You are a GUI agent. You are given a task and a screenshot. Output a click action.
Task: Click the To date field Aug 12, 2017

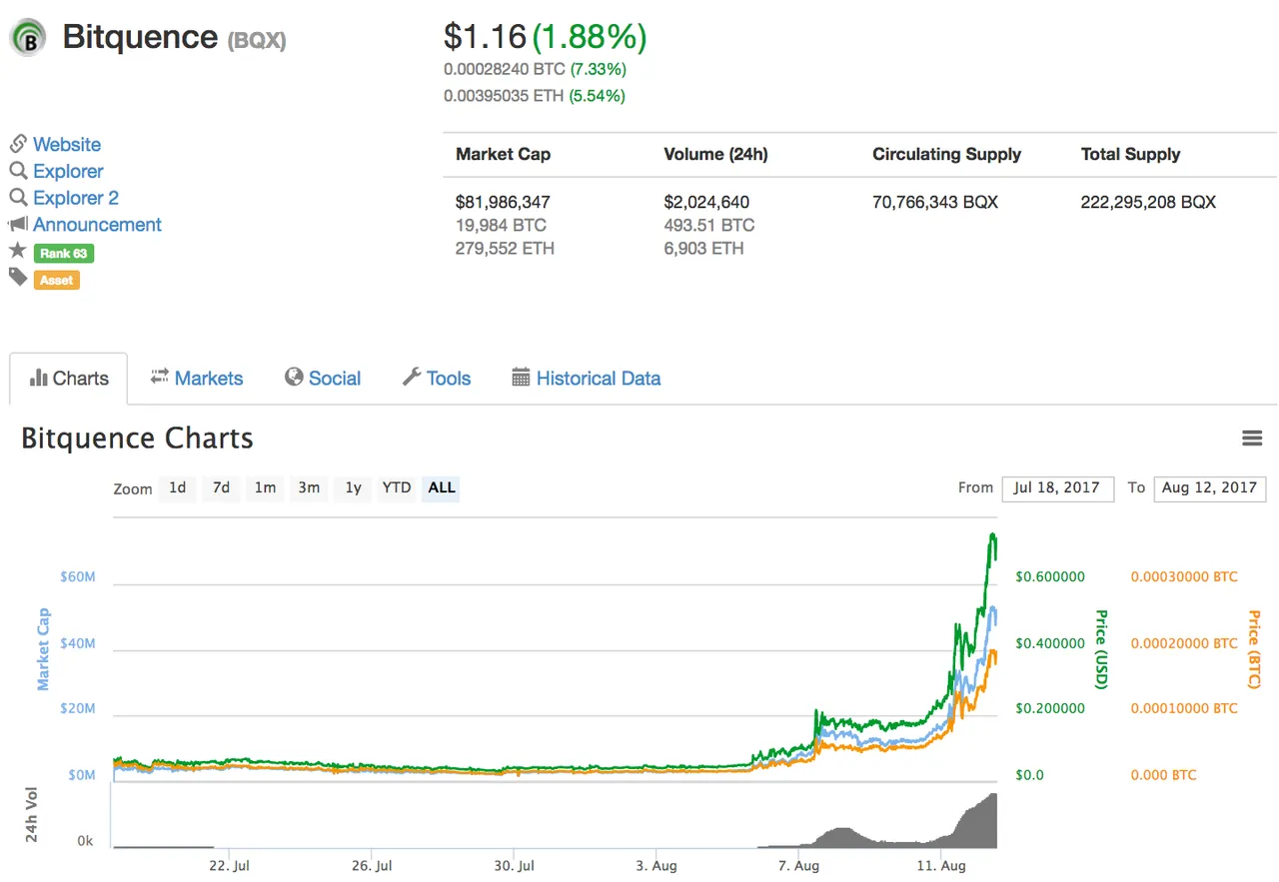pos(1209,488)
